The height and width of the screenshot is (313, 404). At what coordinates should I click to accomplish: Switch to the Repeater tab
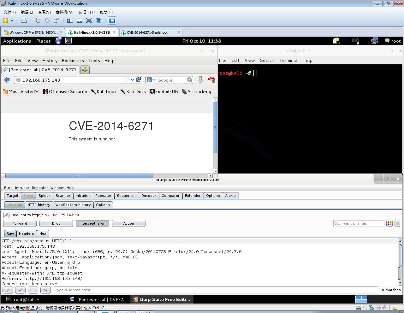click(x=103, y=196)
